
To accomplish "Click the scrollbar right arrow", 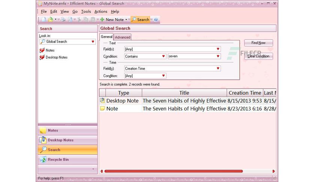I will (x=273, y=171).
